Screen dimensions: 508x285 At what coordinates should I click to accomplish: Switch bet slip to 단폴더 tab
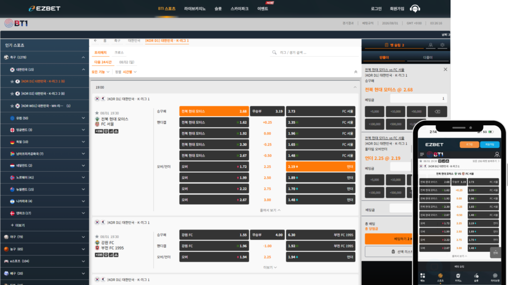point(384,57)
